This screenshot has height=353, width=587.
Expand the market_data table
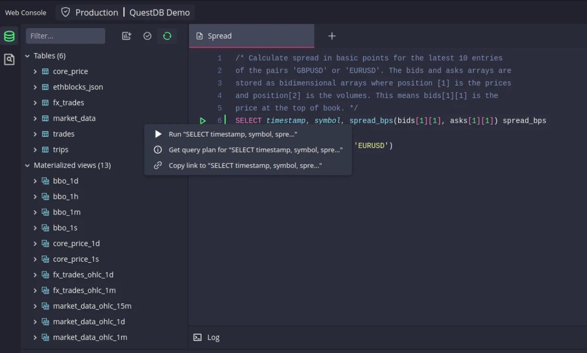tap(35, 118)
